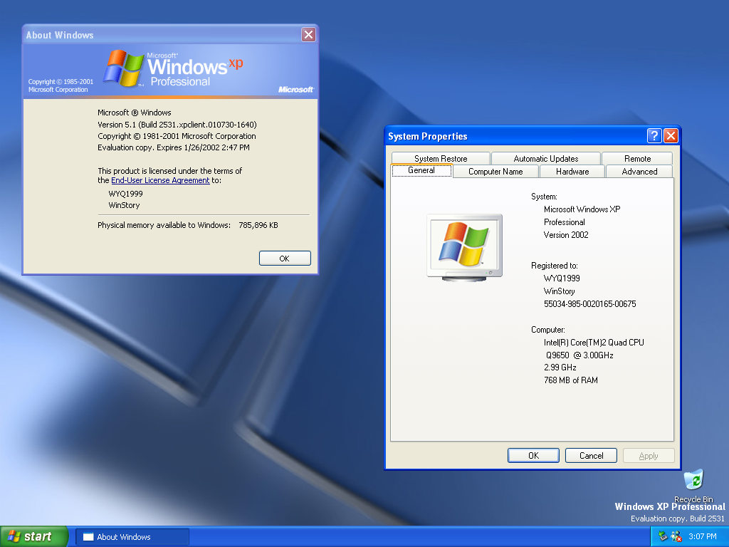Switch to the Hardware tab
The width and height of the screenshot is (729, 547).
[x=572, y=172]
